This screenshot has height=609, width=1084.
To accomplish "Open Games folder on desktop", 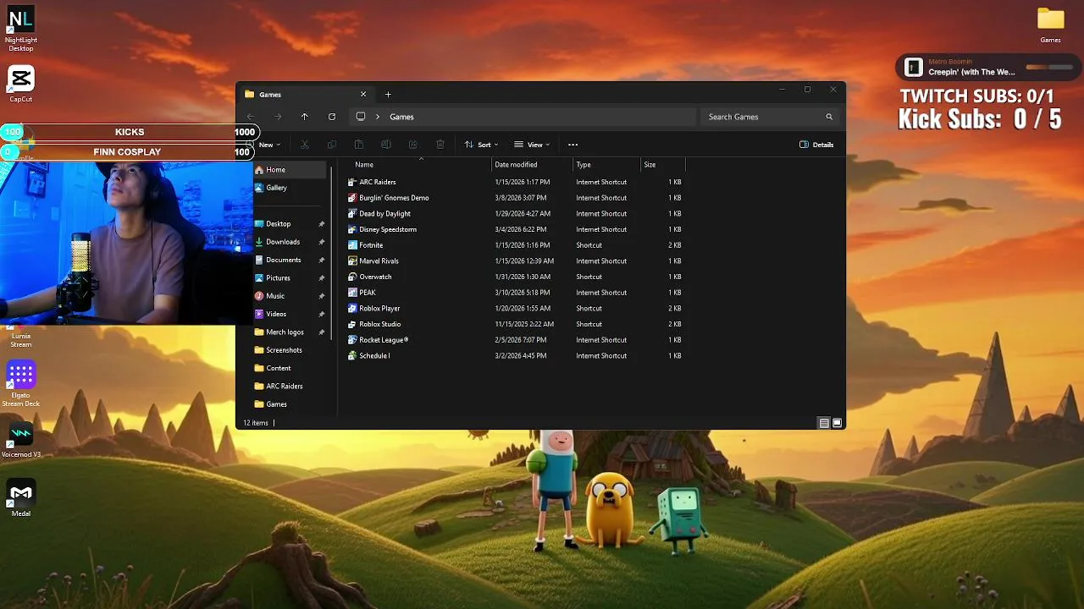I will pyautogui.click(x=1050, y=25).
